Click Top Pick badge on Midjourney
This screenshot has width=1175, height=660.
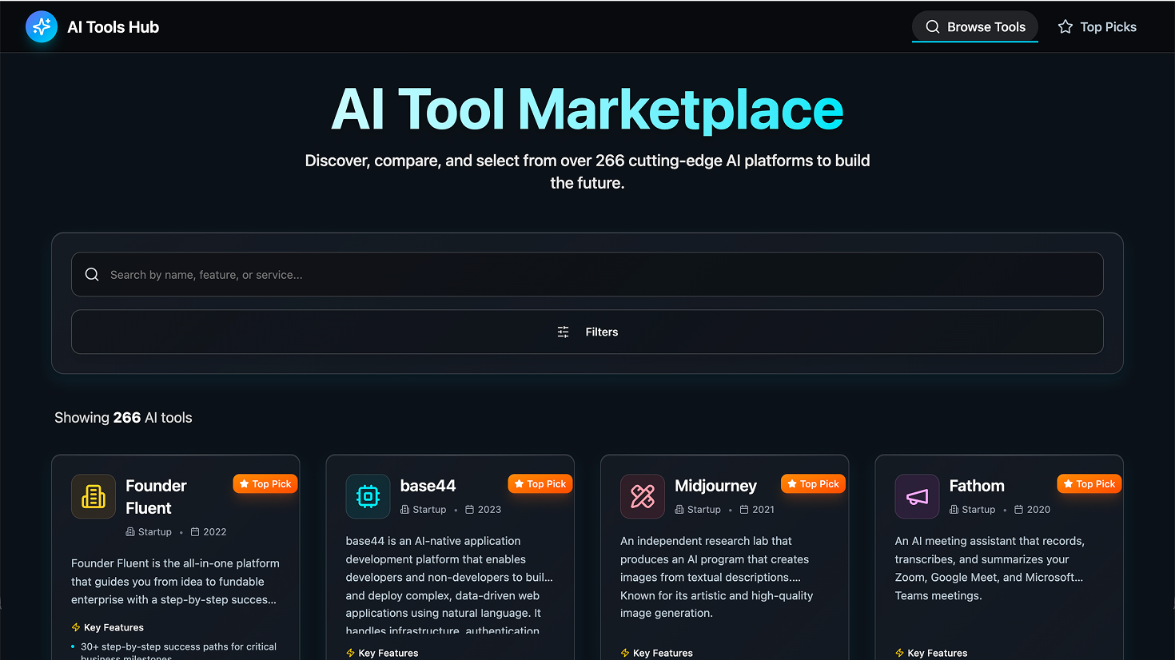click(814, 484)
